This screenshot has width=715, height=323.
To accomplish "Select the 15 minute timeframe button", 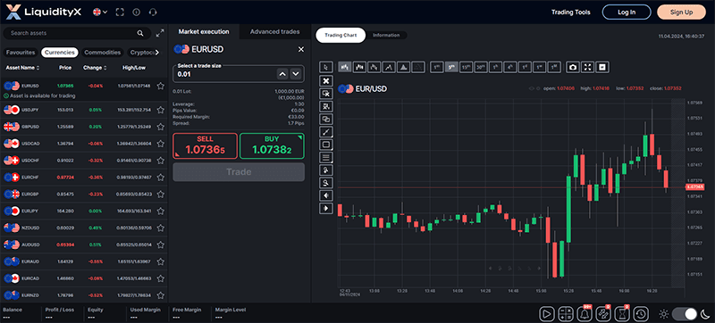I will click(466, 67).
